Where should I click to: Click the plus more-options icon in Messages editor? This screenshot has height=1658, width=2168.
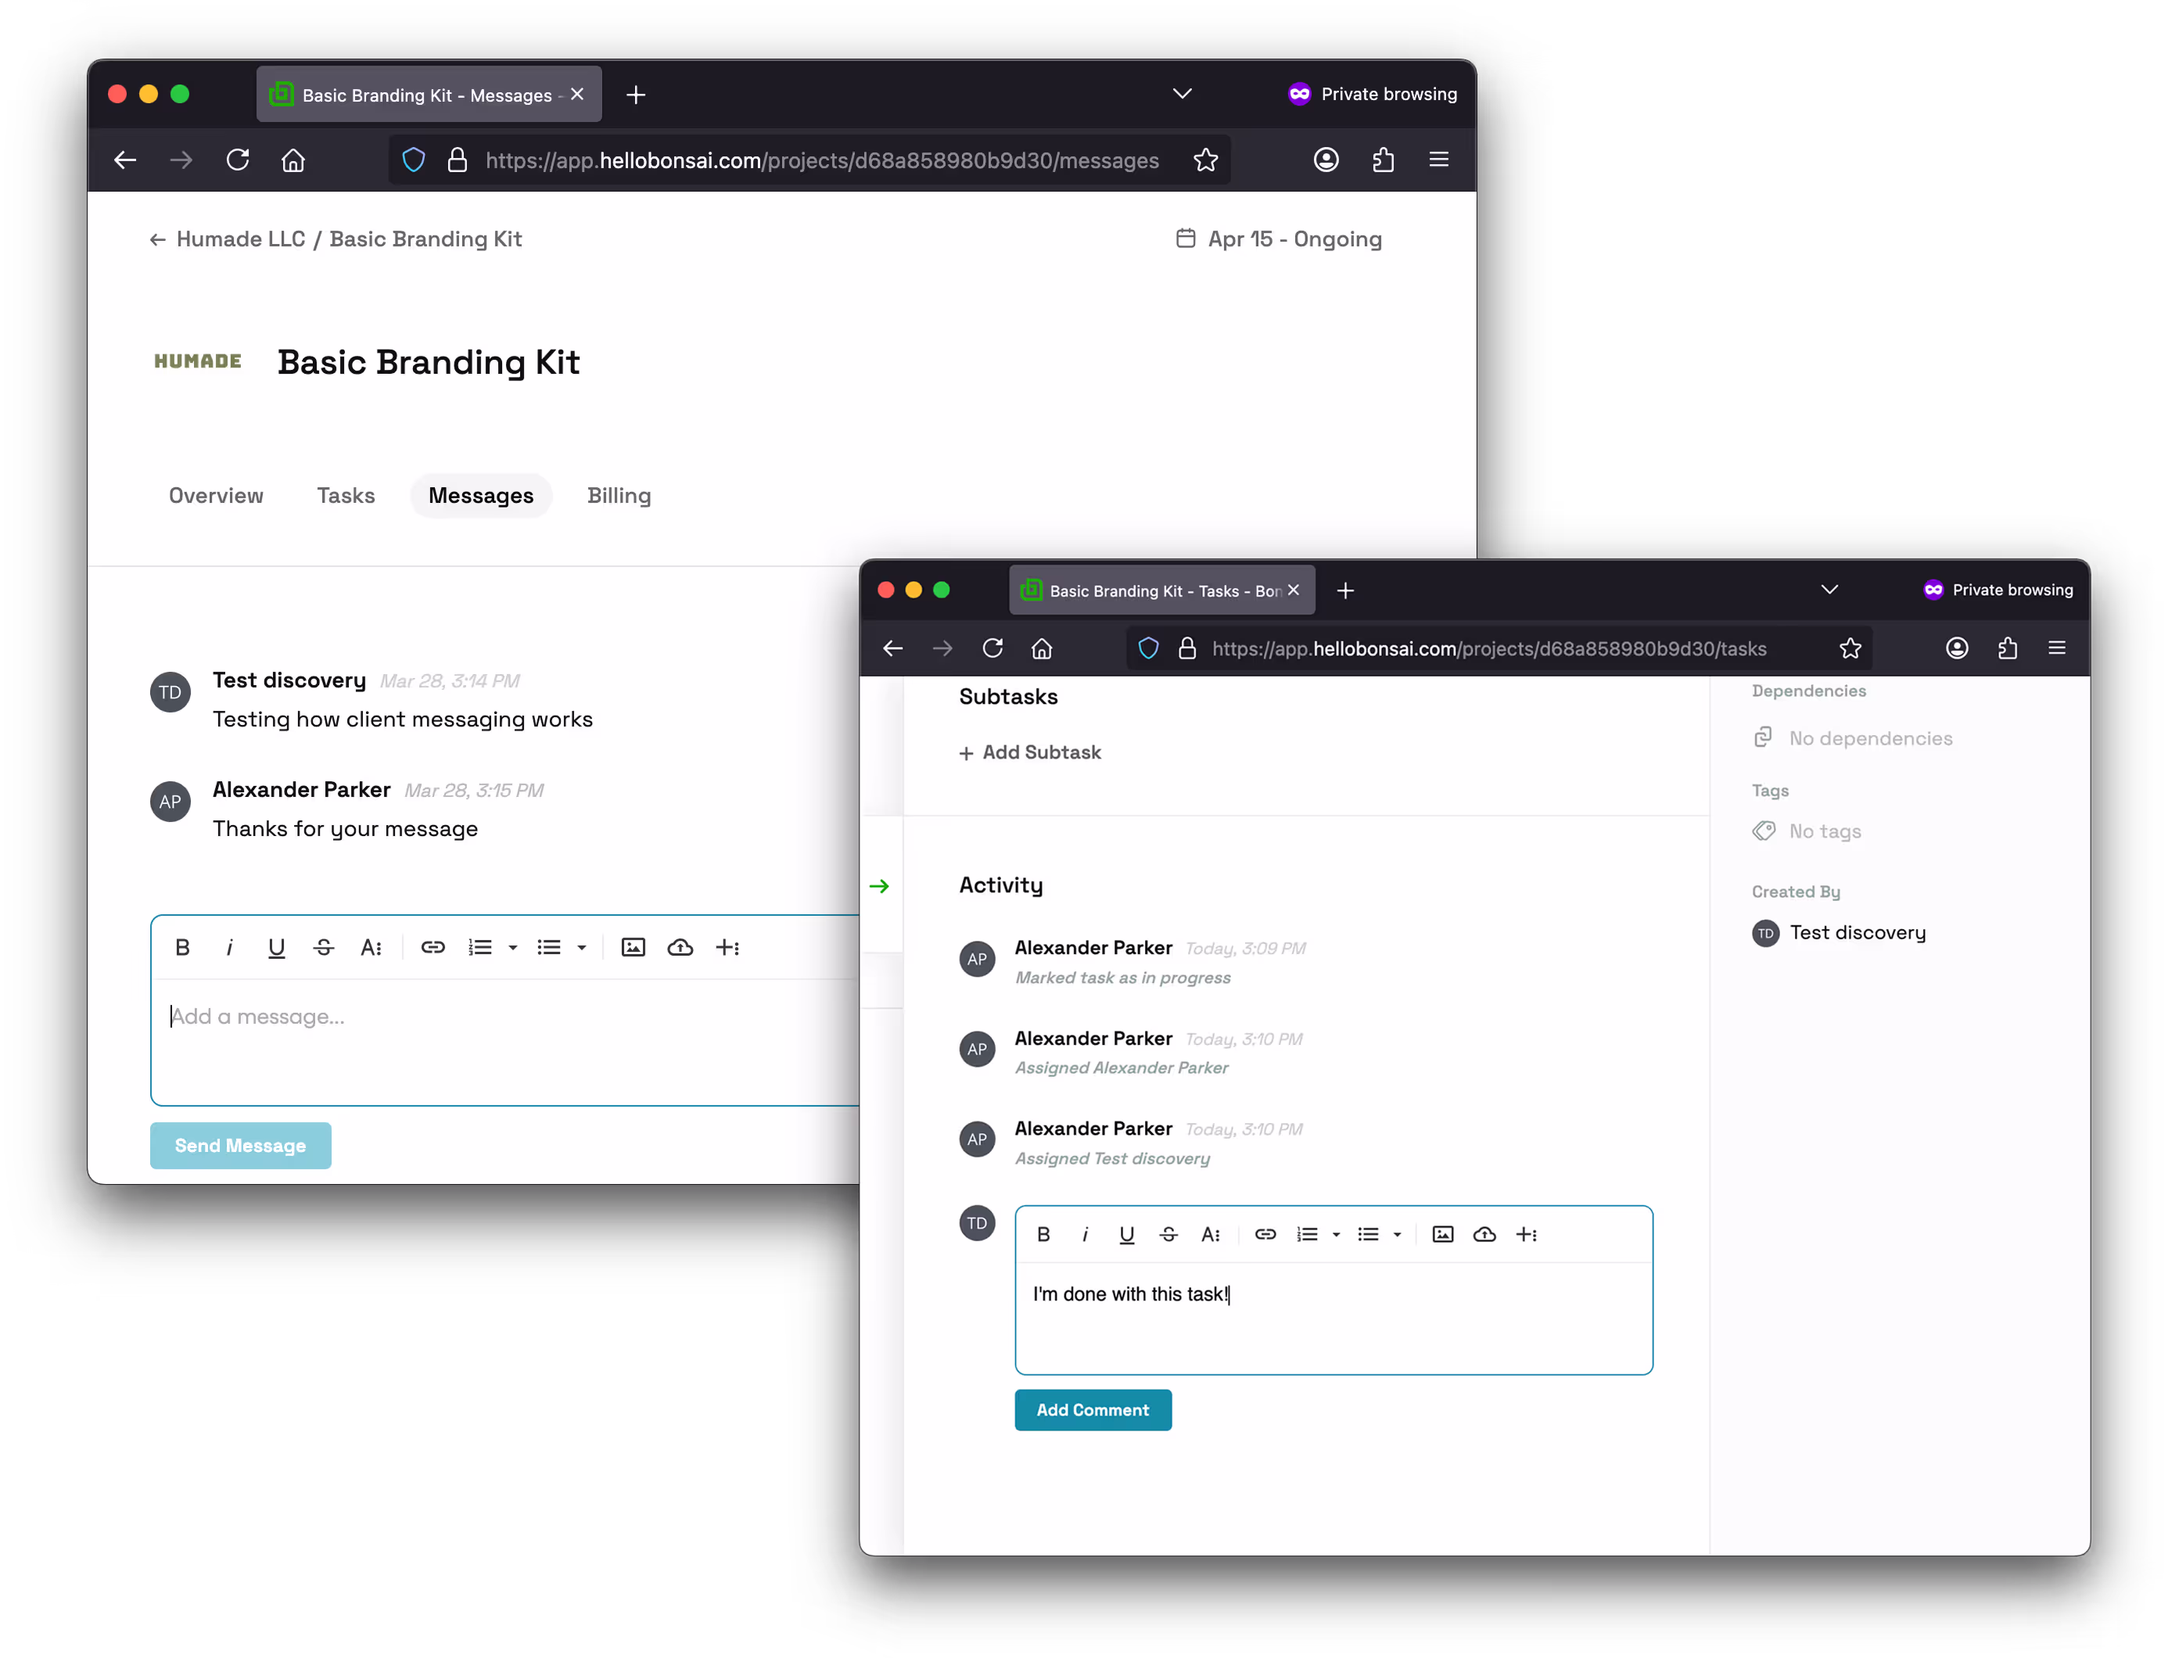[x=727, y=947]
